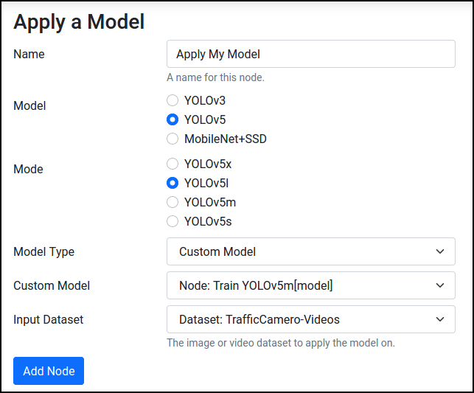Click the YOLOv5x label text
474x393 pixels.
tap(208, 164)
